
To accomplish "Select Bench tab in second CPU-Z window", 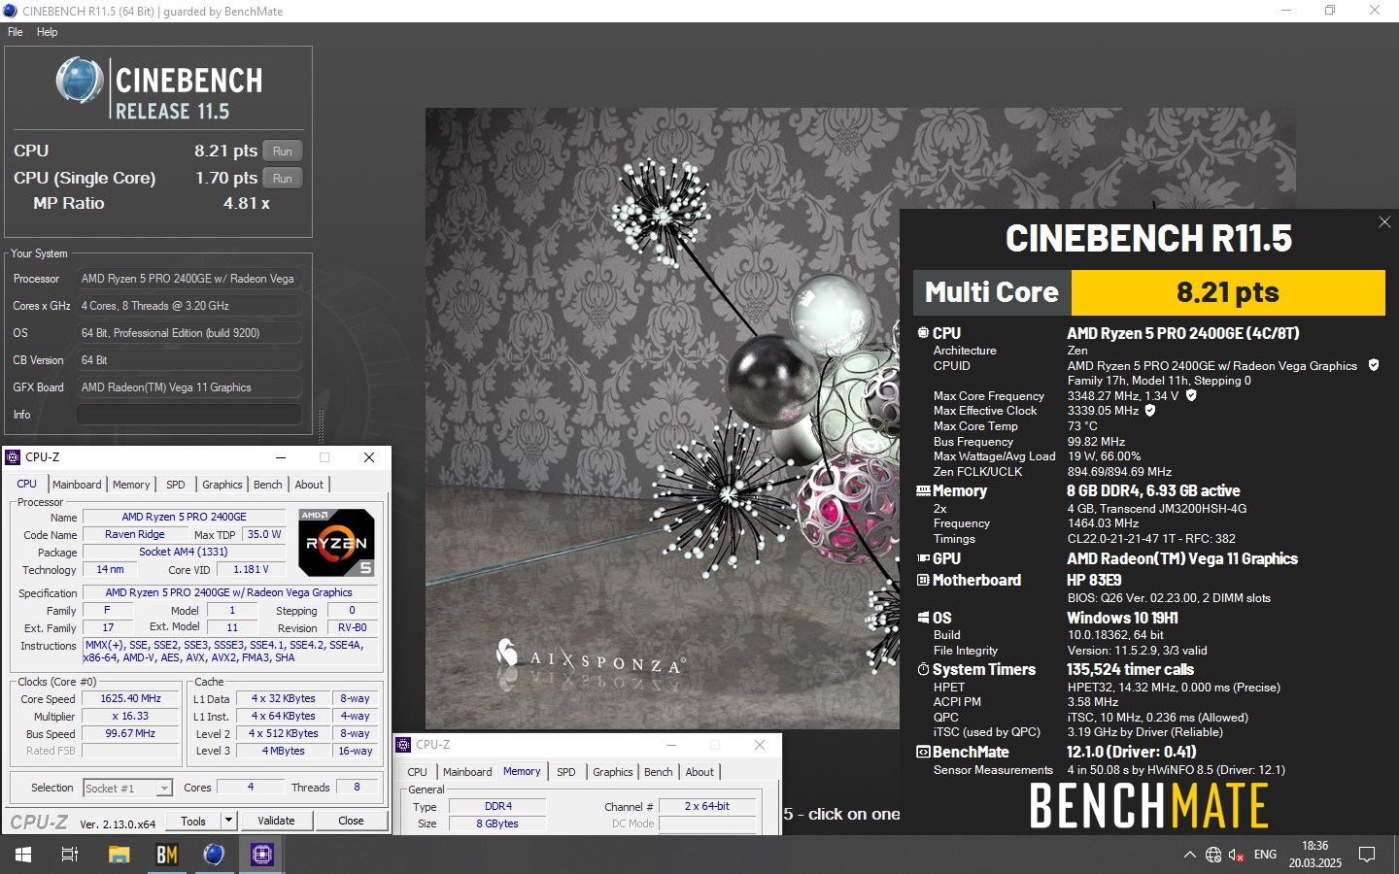I will coord(659,772).
